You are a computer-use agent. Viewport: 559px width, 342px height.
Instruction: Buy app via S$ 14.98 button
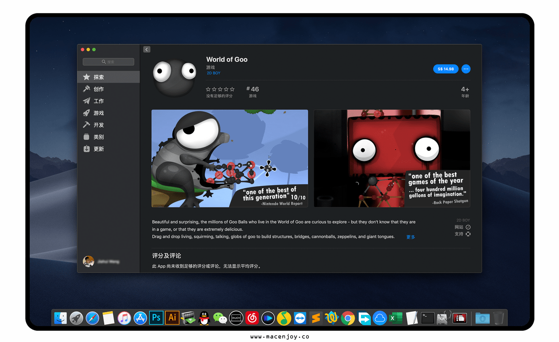pos(446,69)
